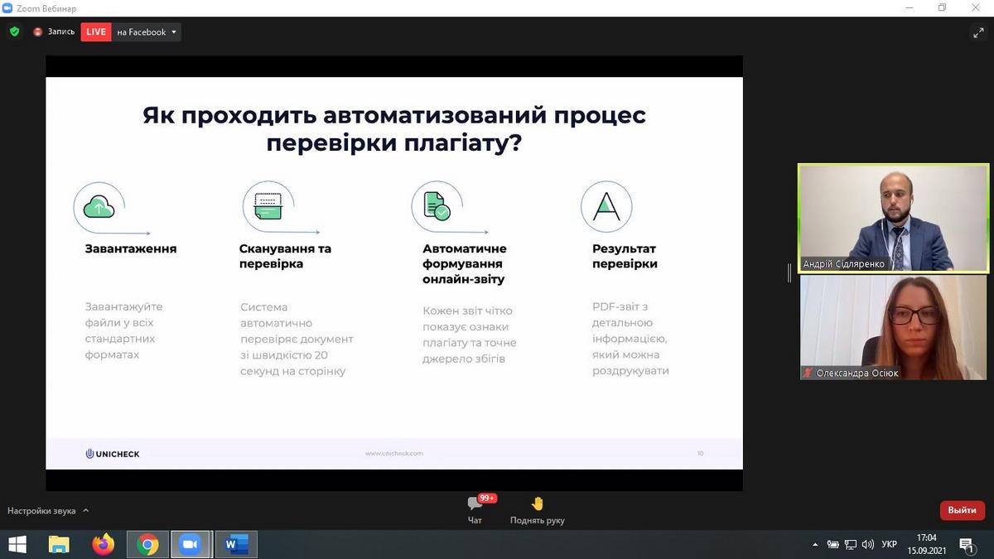Viewport: 994px width, 559px height.
Task: Expand audio settings chevron next to Настройки звука
Action: click(x=86, y=511)
